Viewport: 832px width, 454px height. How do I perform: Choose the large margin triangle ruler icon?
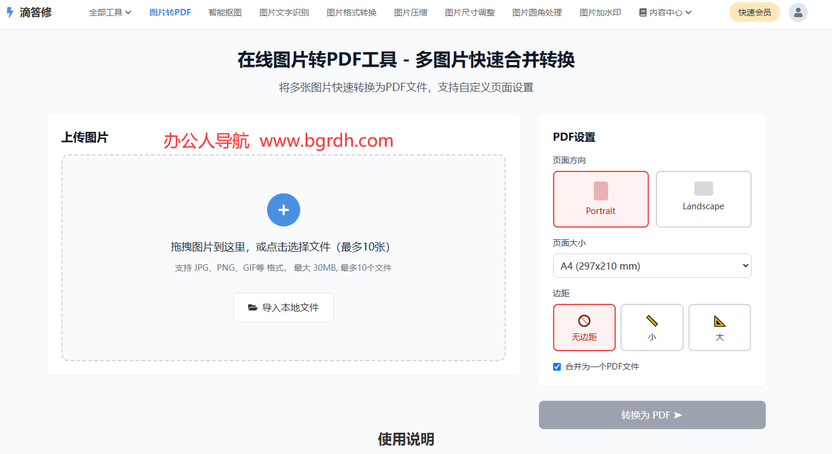coord(720,321)
